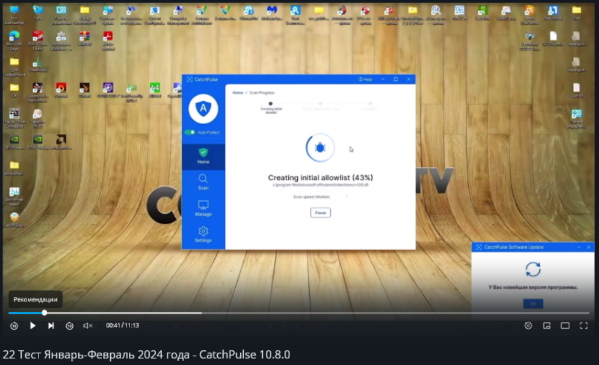Viewport: 599px width, 365px height.
Task: Open Сеть network desktop icon
Action: tap(37, 12)
